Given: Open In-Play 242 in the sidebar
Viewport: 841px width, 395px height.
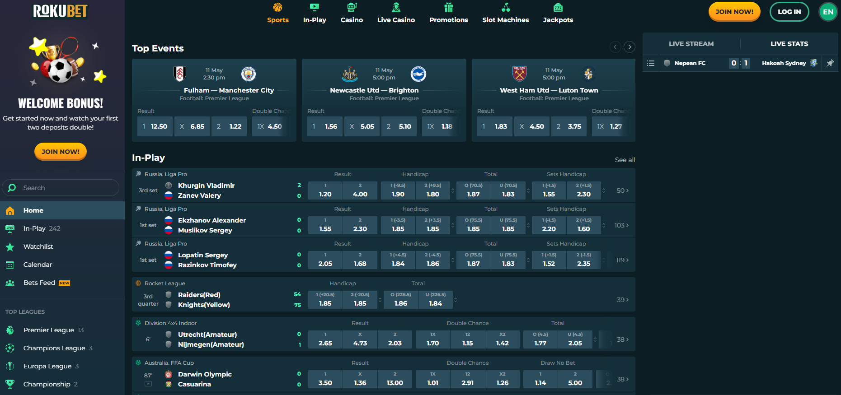Looking at the screenshot, I should point(62,228).
